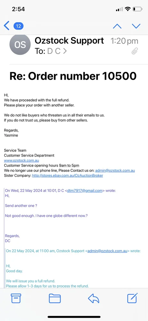
Task: Compose a new message with pencil icon
Action: 133,298
